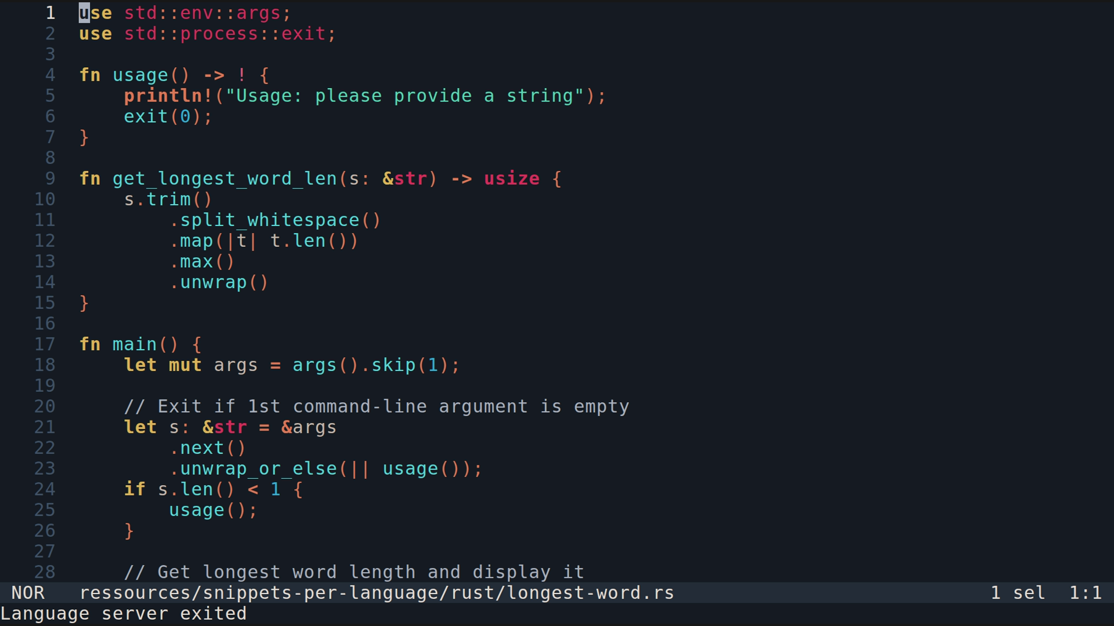Click the mut keyword on line 18
Image resolution: width=1114 pixels, height=626 pixels.
(185, 365)
